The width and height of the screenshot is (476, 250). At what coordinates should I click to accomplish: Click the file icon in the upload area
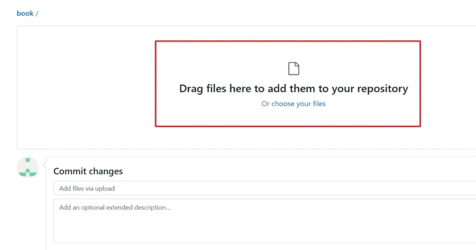294,69
